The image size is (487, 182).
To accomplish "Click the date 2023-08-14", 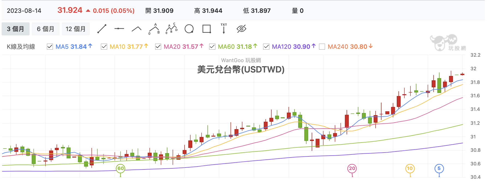I will tap(24, 11).
